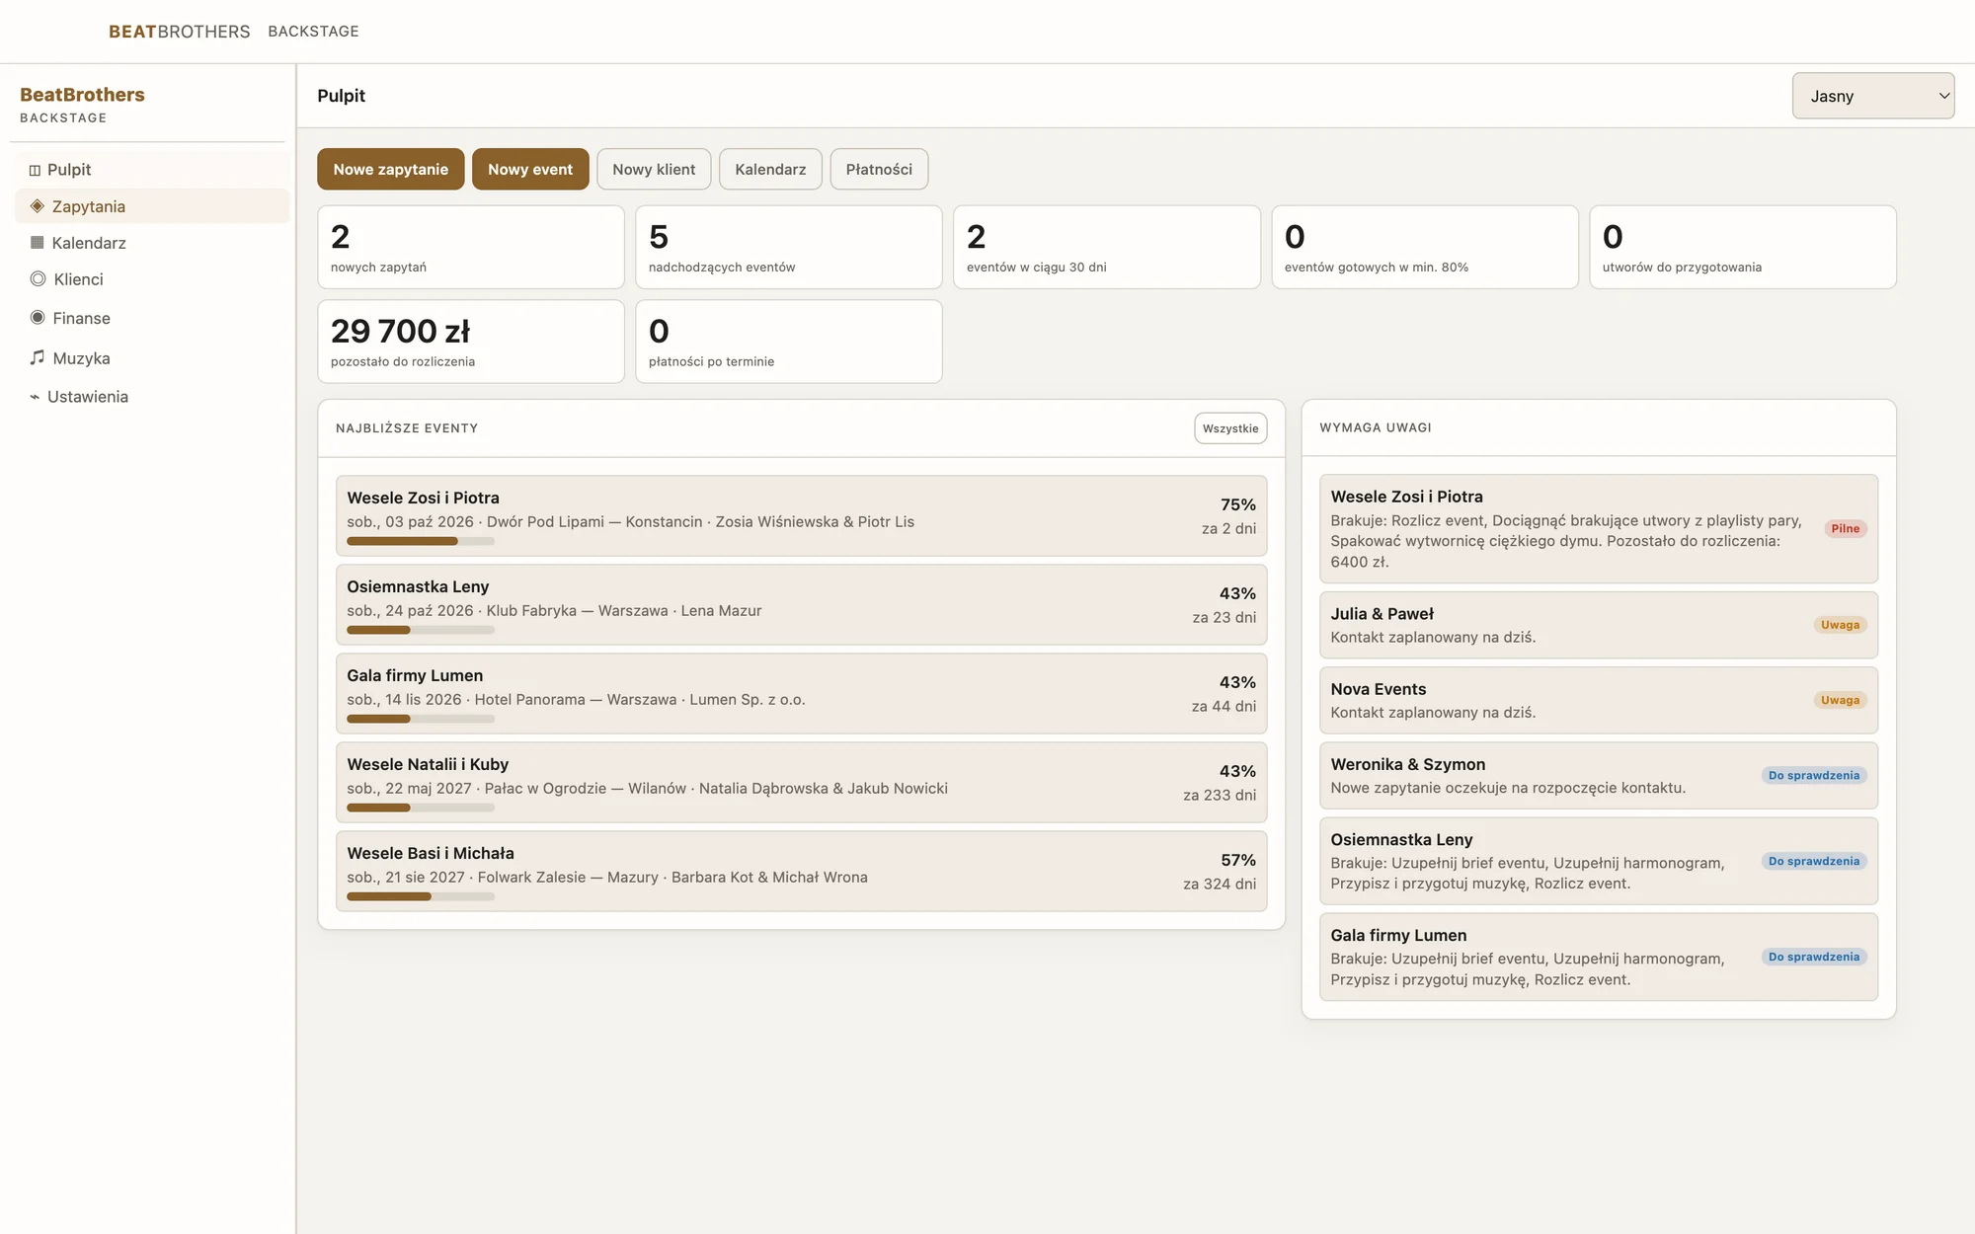Open the Julia & Paweł attention item
The height and width of the screenshot is (1234, 1975).
pyautogui.click(x=1599, y=625)
